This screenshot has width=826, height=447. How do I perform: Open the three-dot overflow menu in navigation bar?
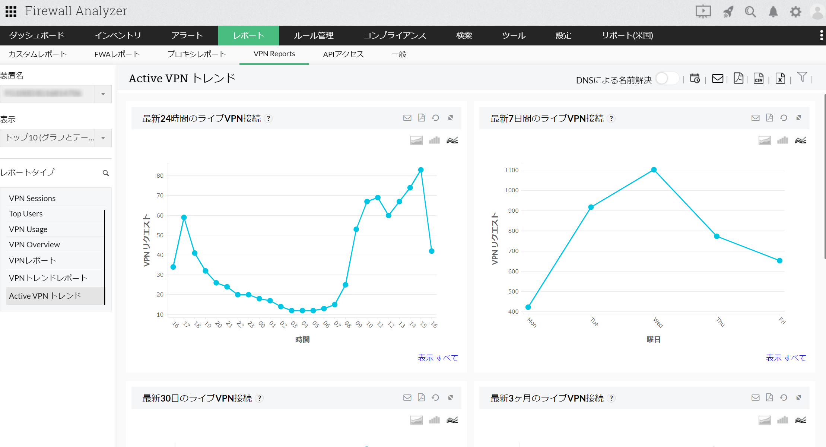[x=821, y=35]
